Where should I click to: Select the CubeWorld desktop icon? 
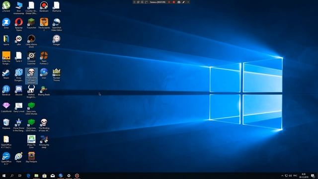tap(6, 107)
